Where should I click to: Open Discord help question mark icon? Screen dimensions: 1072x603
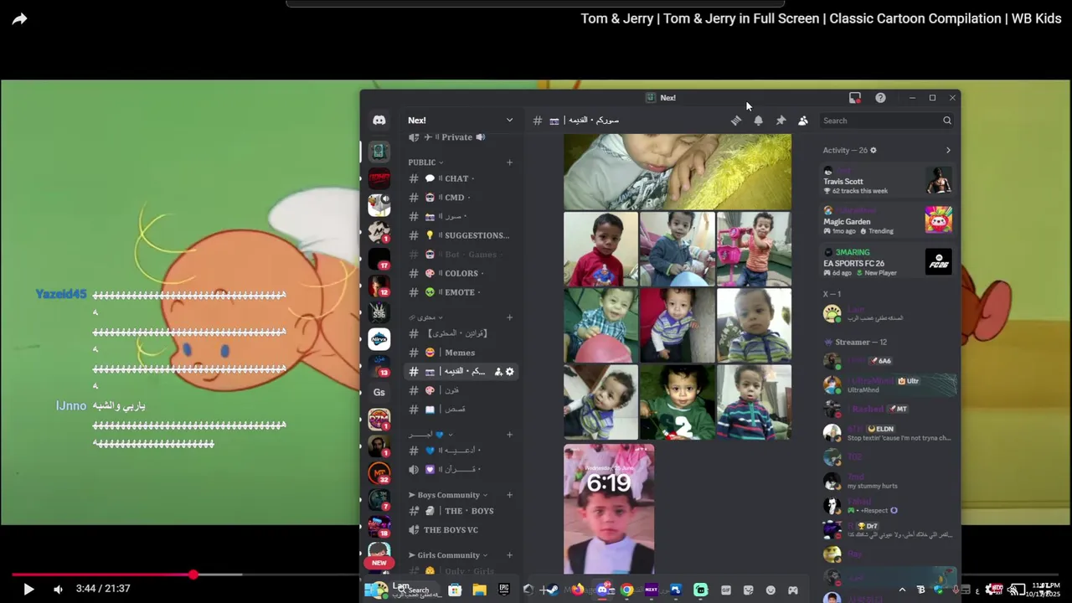880,98
